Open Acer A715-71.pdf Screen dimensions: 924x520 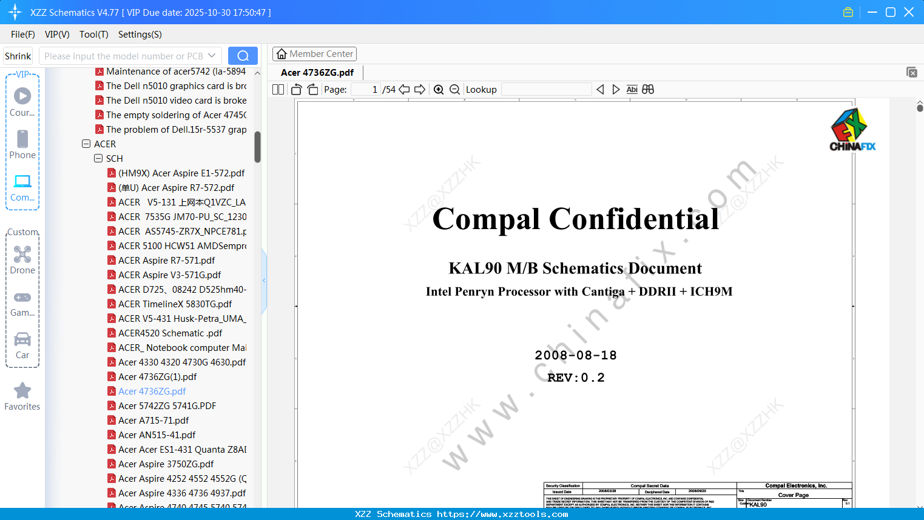tap(149, 421)
